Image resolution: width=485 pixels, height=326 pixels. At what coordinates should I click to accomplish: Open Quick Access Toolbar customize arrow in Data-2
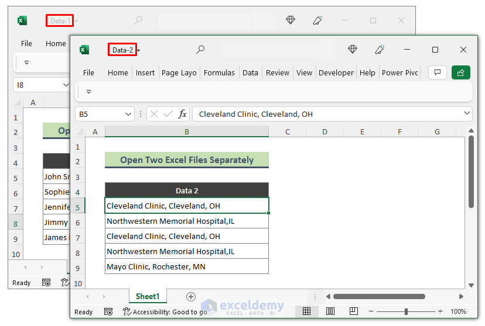[x=89, y=92]
